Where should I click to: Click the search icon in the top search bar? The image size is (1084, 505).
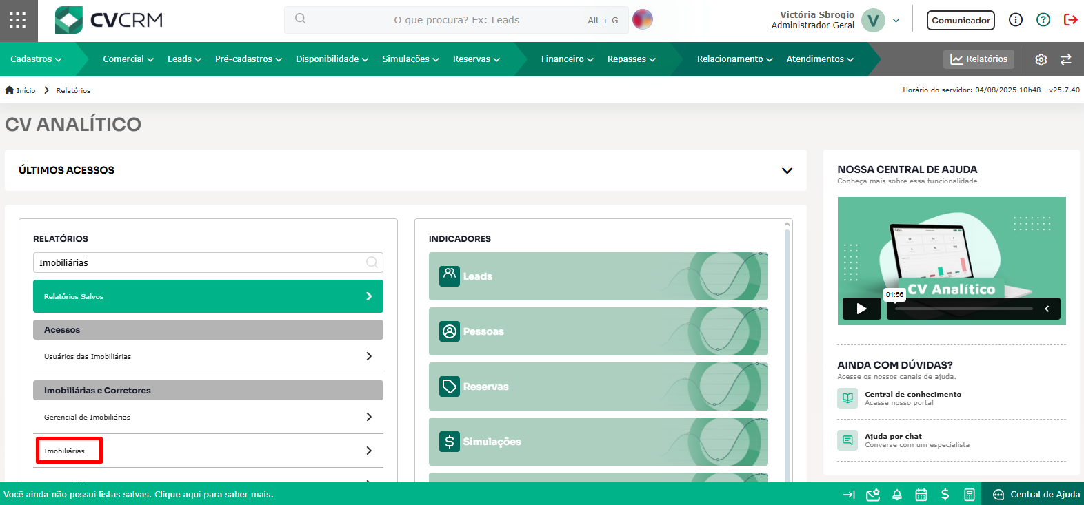(x=300, y=19)
